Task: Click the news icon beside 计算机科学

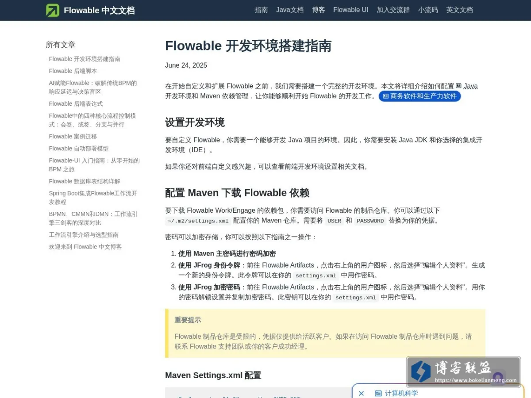Action: (378, 393)
